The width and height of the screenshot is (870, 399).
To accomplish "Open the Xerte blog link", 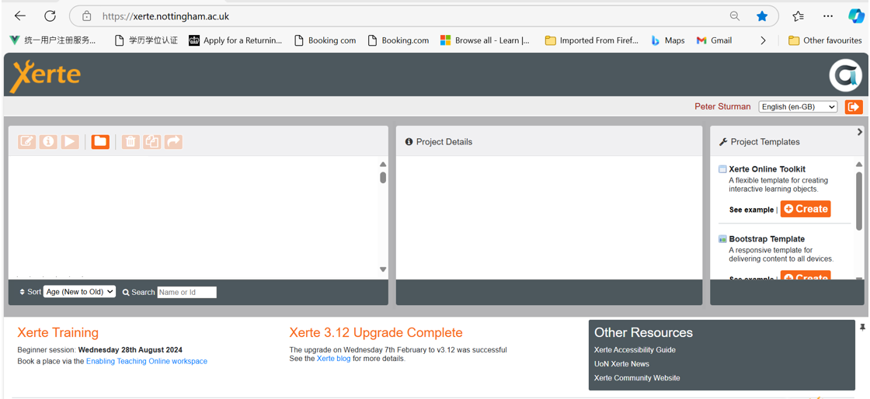I will click(333, 359).
